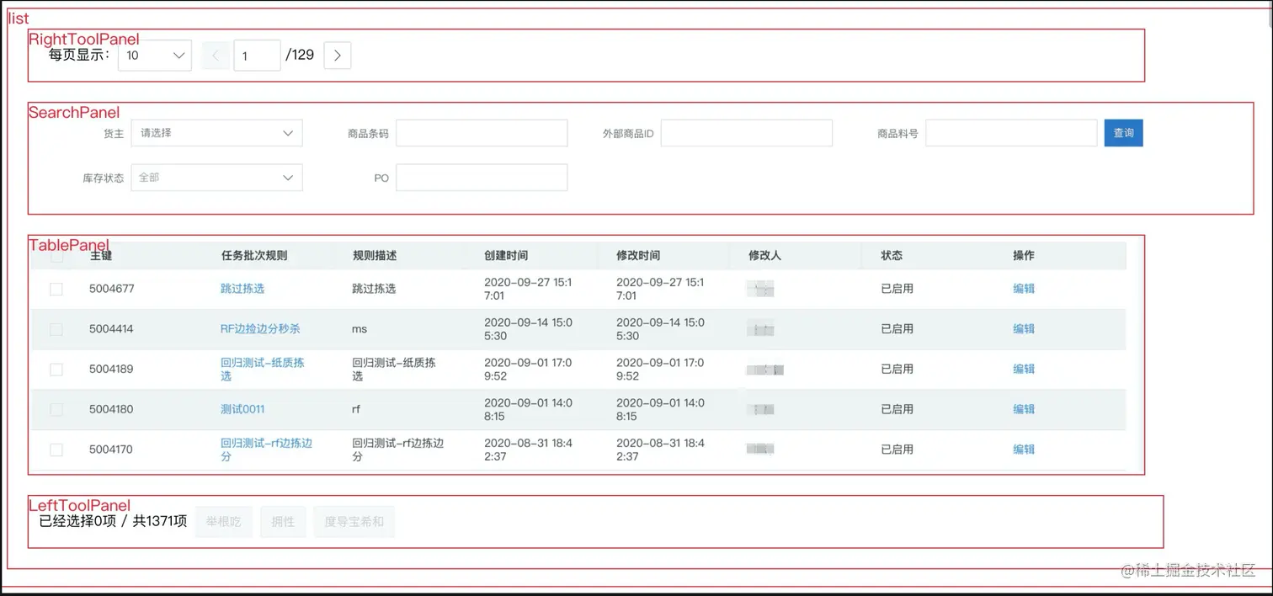Click the page number input field

(257, 56)
